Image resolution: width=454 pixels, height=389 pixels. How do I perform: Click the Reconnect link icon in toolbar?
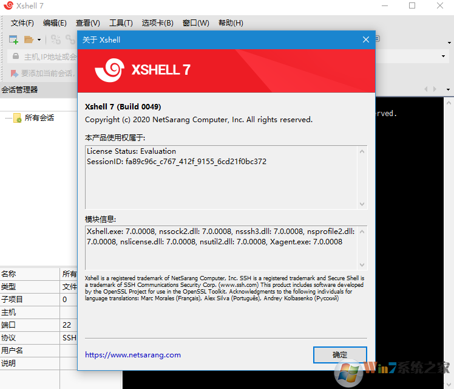(70, 40)
